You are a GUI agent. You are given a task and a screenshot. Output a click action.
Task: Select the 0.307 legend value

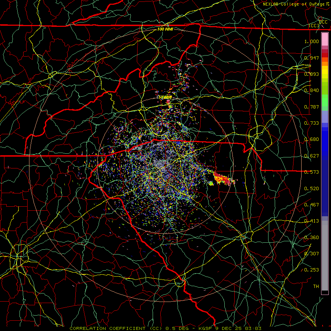point(312,254)
